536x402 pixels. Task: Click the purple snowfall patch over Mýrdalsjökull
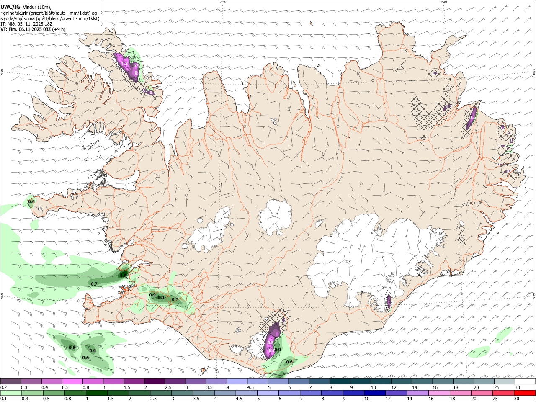(272, 340)
